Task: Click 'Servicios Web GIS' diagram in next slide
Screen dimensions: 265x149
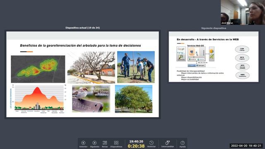Action: click(195, 56)
